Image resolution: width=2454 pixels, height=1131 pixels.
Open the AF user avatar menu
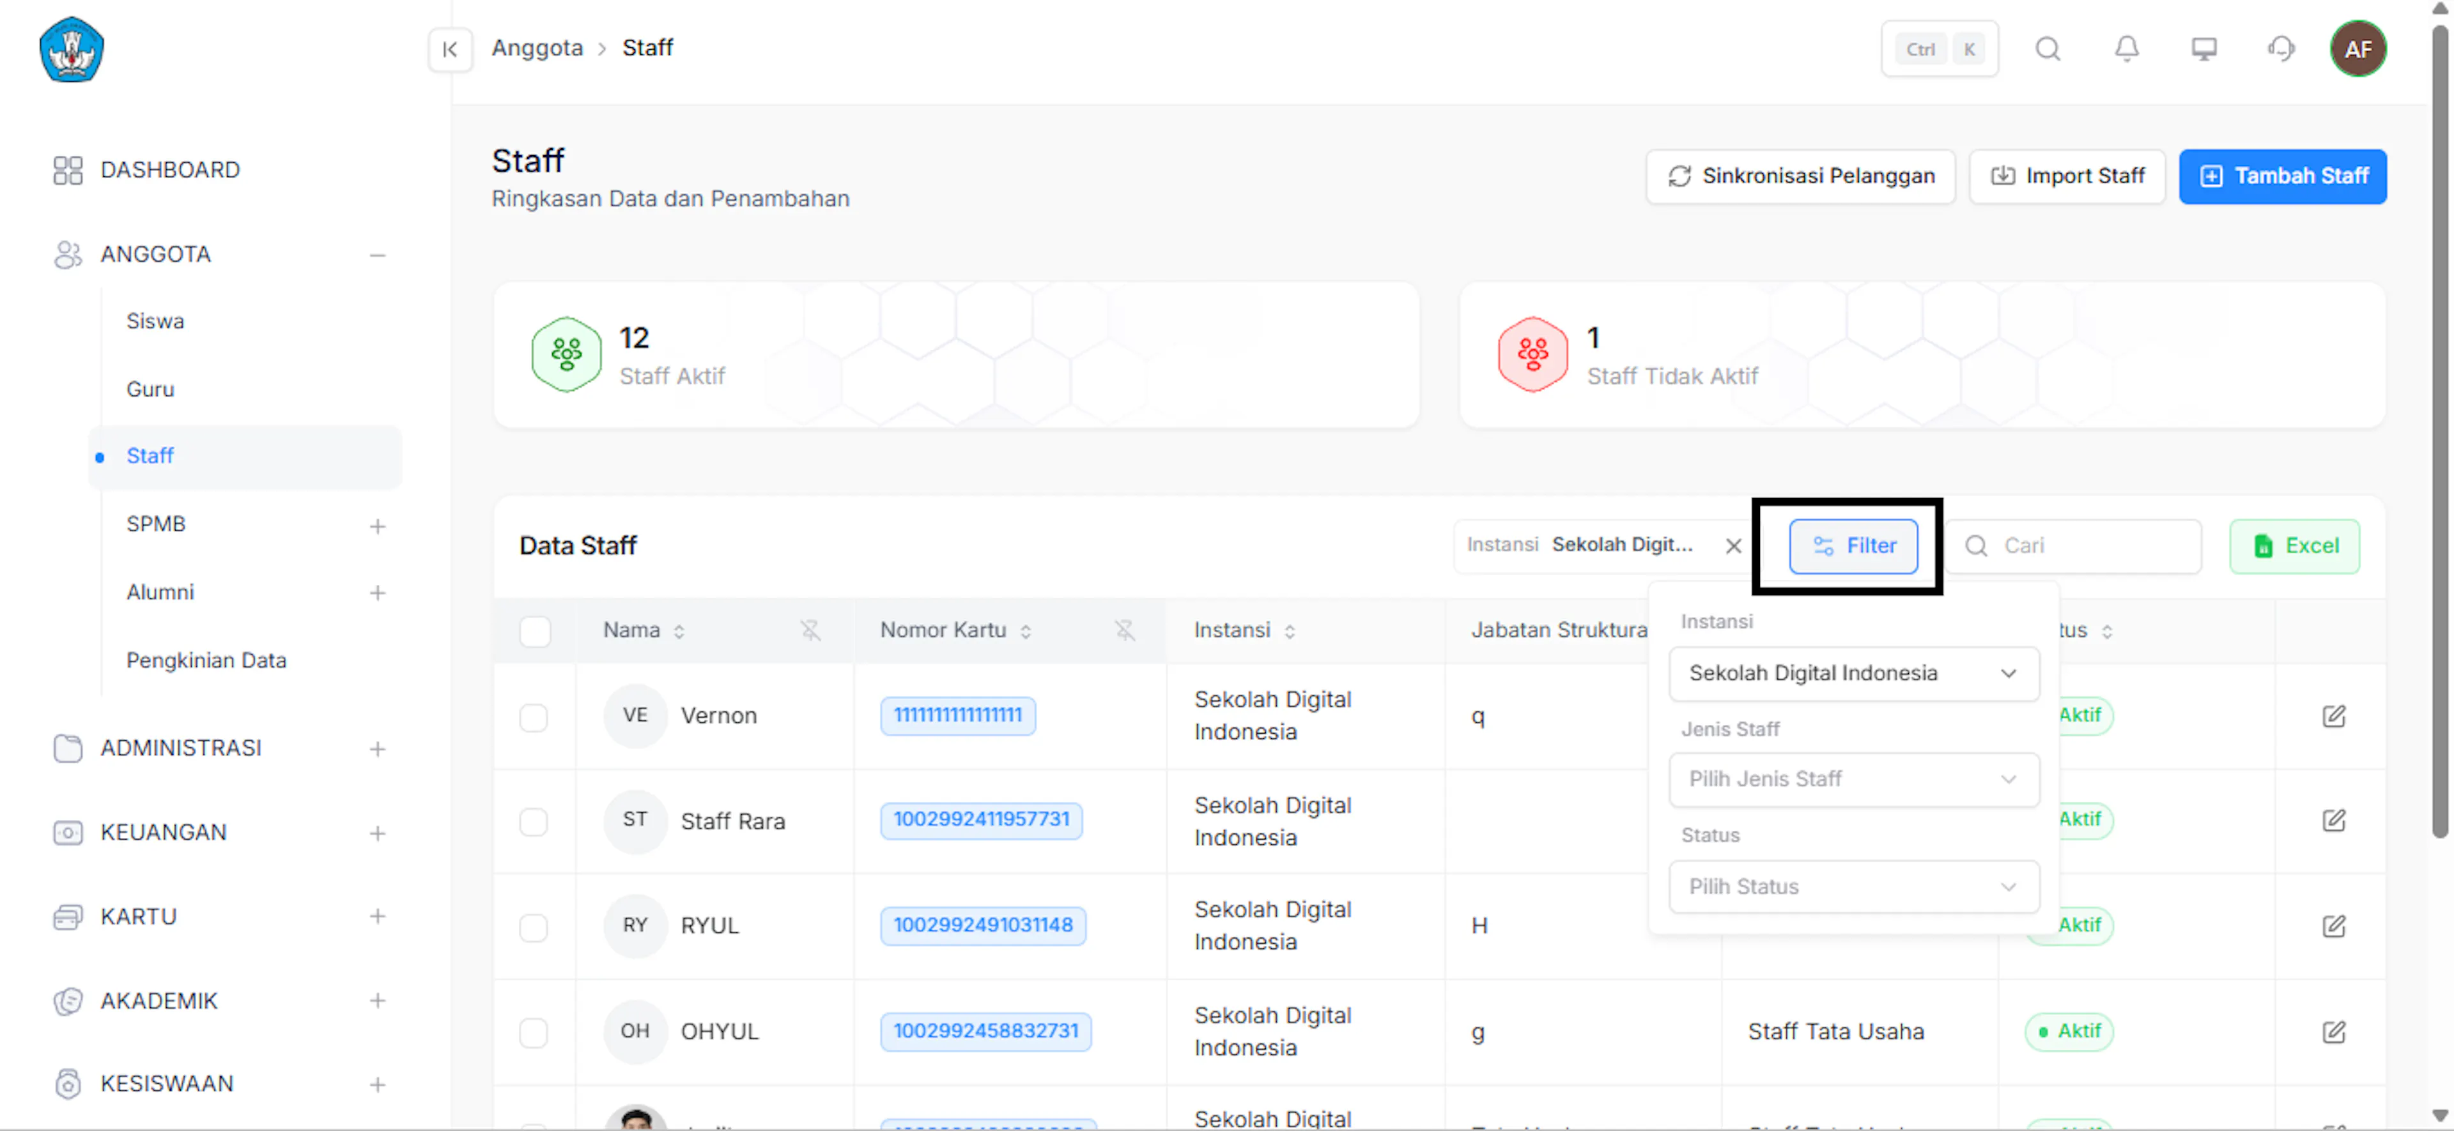coord(2358,49)
